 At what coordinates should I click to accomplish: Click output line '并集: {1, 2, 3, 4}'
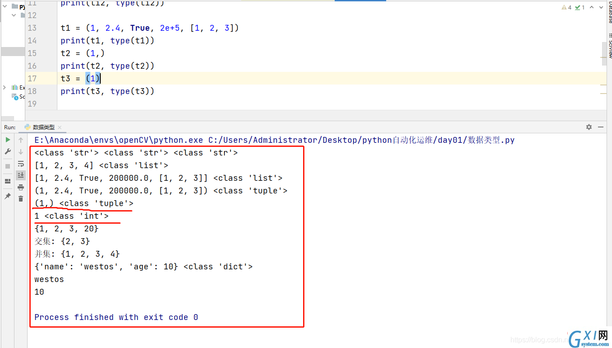[77, 254]
